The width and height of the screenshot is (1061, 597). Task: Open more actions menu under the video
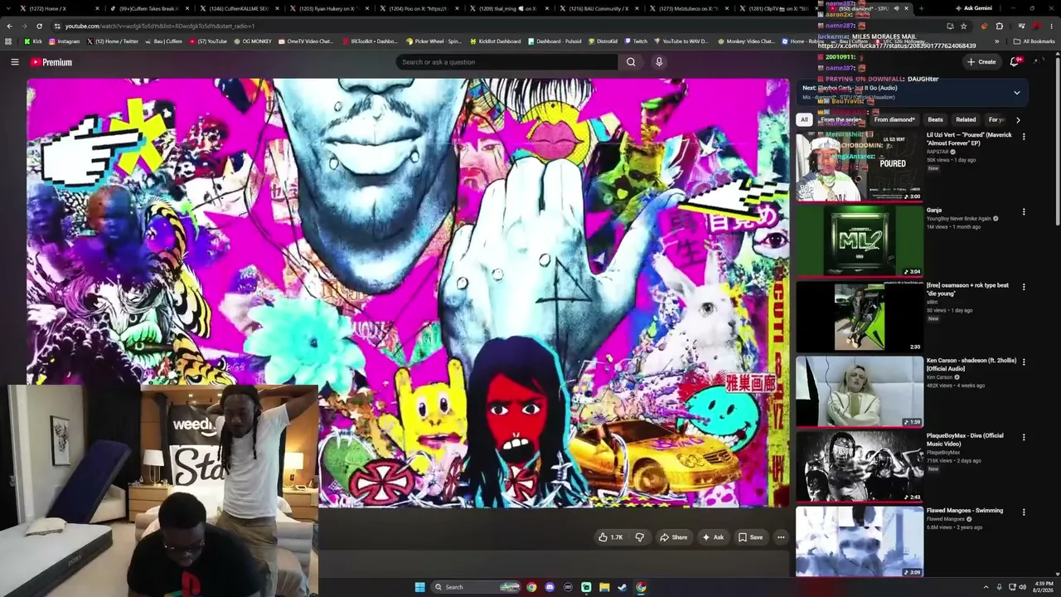(781, 537)
